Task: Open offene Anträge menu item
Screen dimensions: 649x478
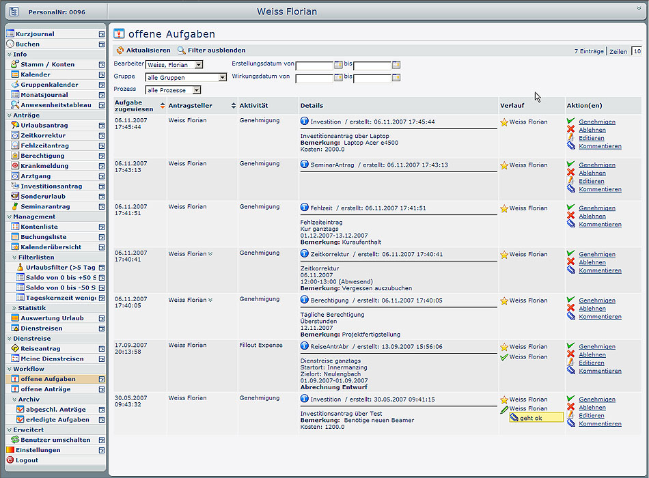Action: pos(46,389)
